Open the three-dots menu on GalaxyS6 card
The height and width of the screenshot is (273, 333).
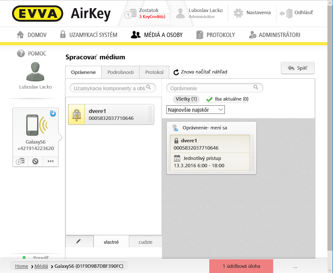[50, 162]
